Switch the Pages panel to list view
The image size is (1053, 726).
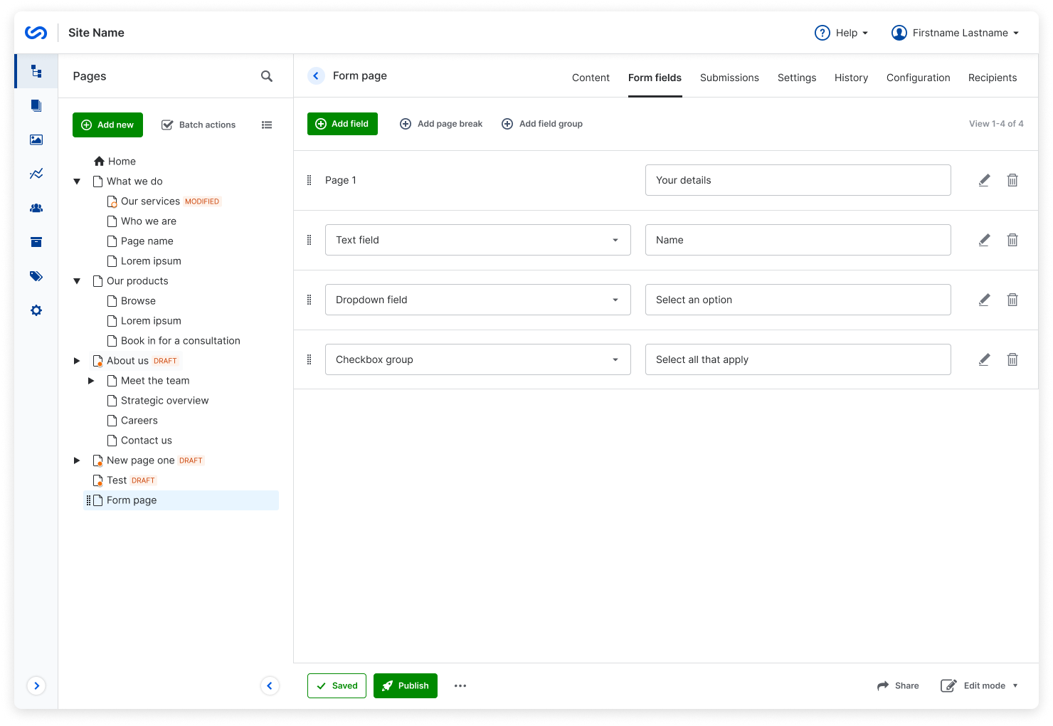pos(267,125)
